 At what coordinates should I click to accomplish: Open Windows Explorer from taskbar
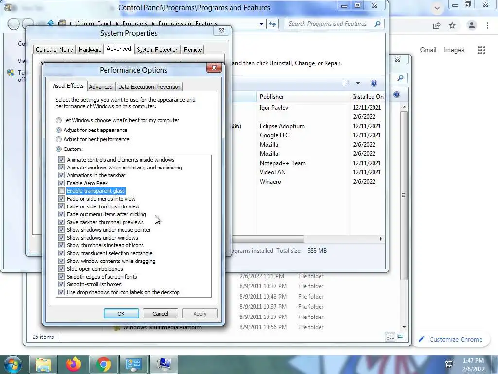[x=43, y=364]
